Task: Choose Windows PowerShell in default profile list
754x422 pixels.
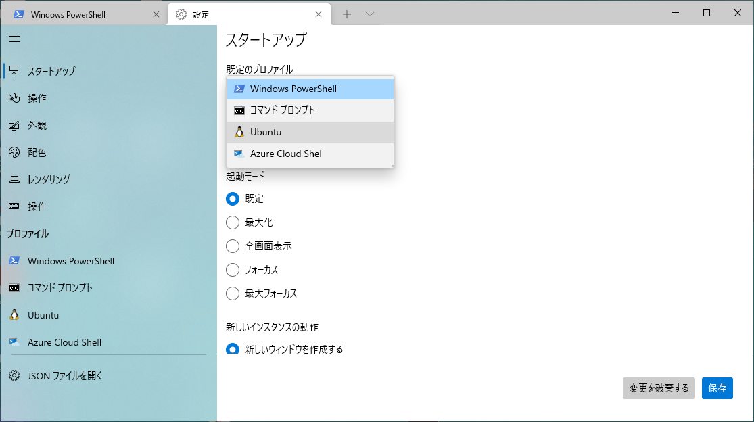Action: [310, 89]
